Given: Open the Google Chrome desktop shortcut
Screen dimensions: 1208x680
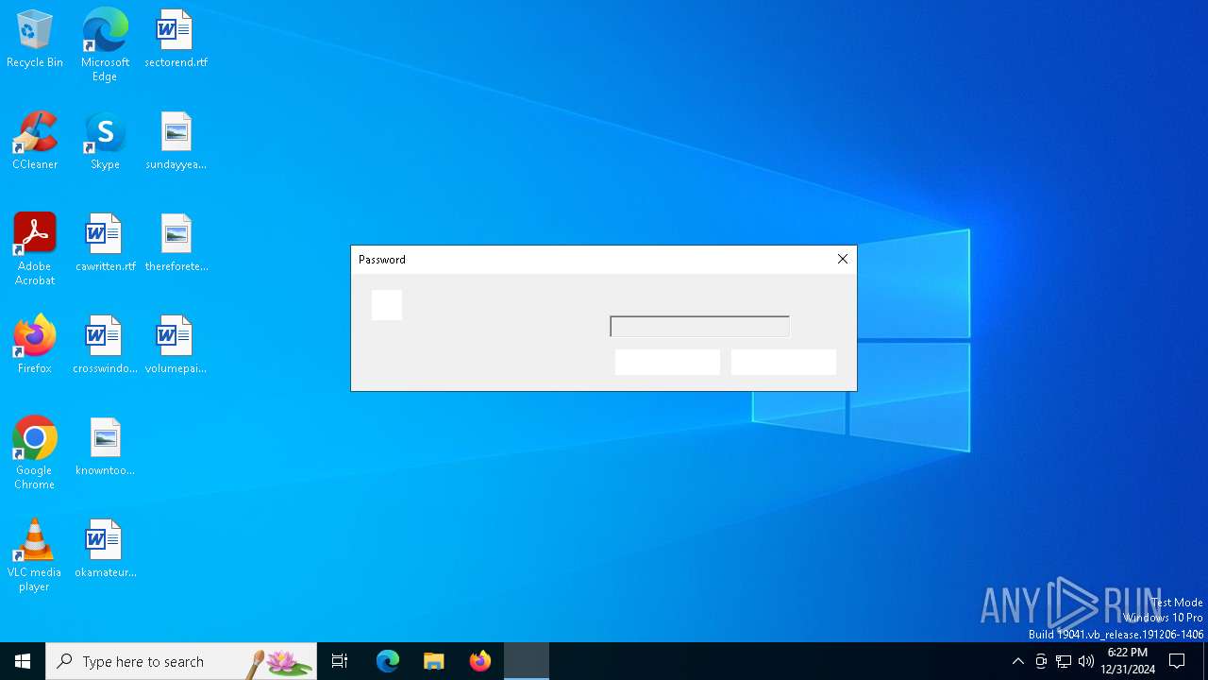Looking at the screenshot, I should [x=35, y=453].
